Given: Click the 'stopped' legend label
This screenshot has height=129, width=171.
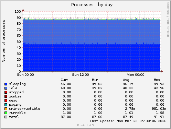Looking at the screenshot, I should click(x=17, y=92).
